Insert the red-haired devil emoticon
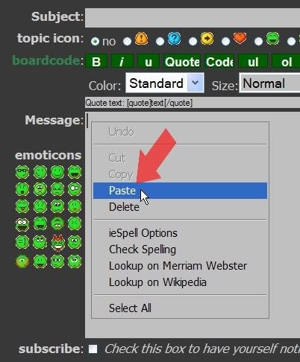 tap(57, 243)
